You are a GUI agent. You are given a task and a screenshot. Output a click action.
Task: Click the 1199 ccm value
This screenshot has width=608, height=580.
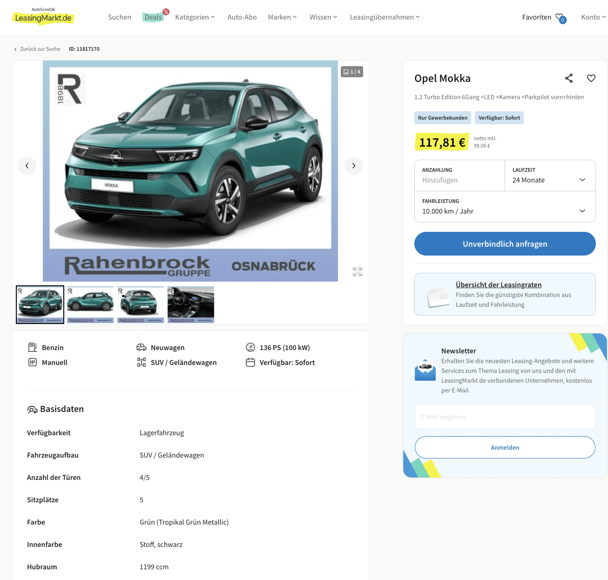[154, 567]
